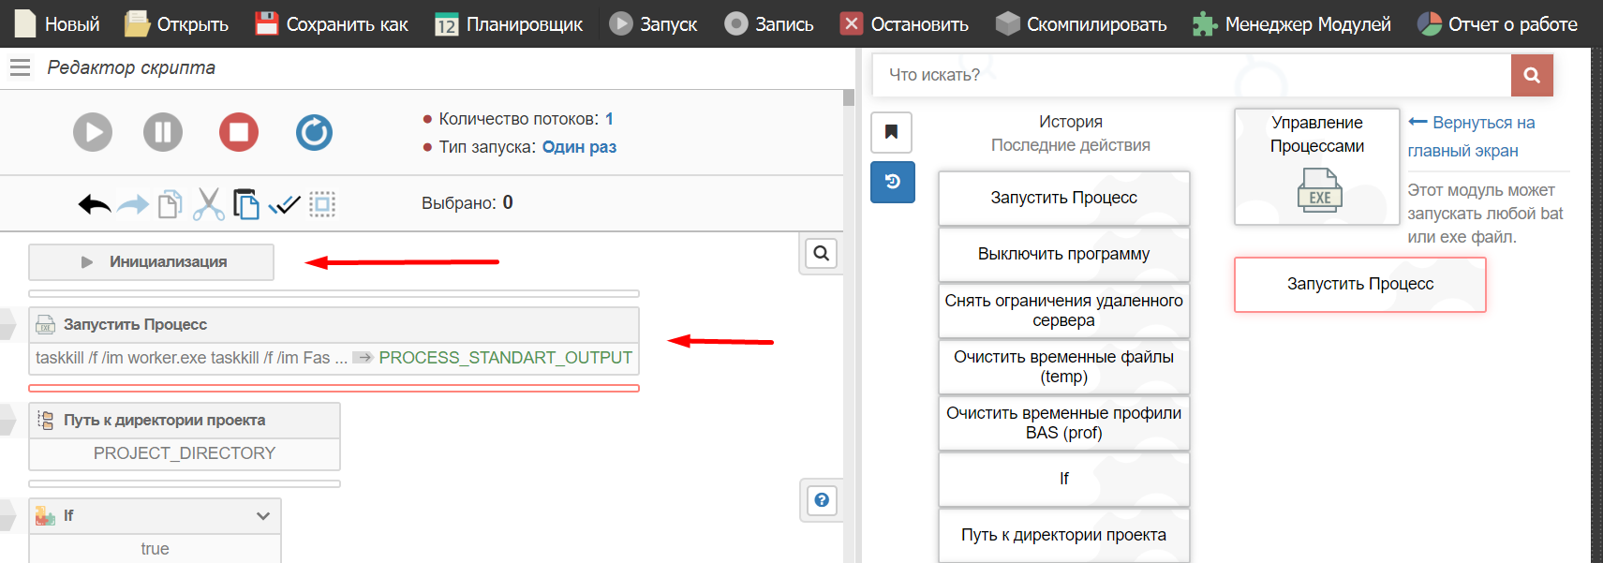This screenshot has width=1603, height=563.
Task: Open Менеджер Модулей from top menu
Action: [1292, 24]
